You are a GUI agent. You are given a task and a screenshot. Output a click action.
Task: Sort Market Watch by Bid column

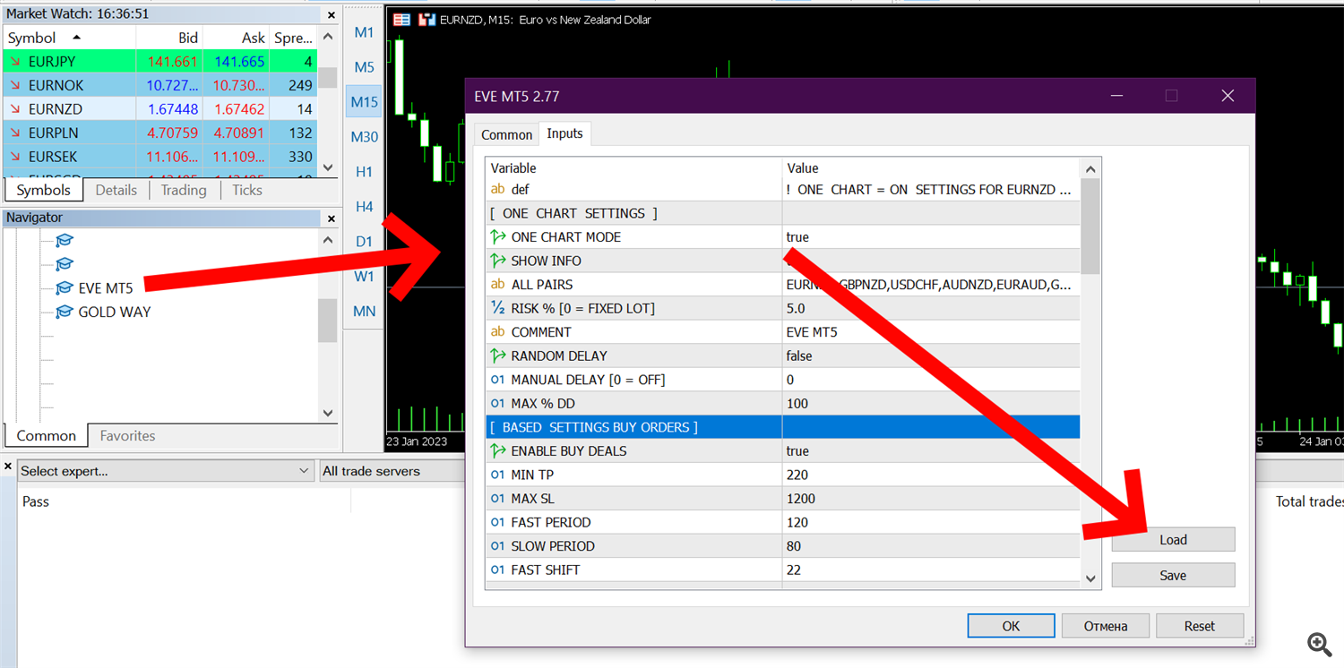point(169,38)
